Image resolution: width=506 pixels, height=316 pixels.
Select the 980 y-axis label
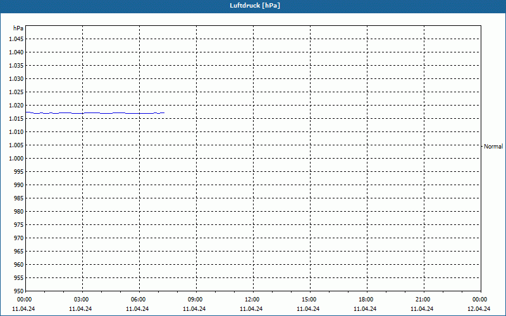pyautogui.click(x=19, y=212)
